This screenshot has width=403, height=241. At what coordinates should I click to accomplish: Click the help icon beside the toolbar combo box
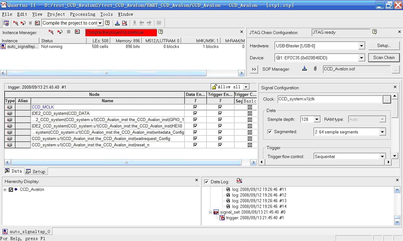tap(107, 23)
